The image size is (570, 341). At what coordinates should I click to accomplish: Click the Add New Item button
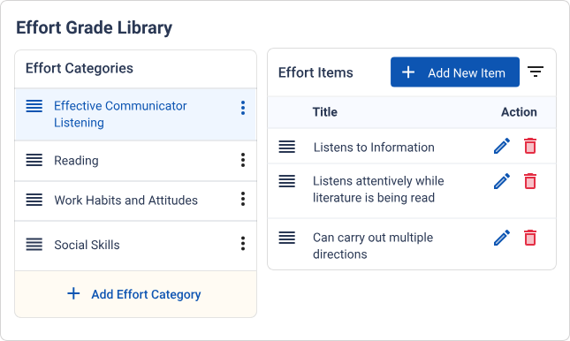455,72
